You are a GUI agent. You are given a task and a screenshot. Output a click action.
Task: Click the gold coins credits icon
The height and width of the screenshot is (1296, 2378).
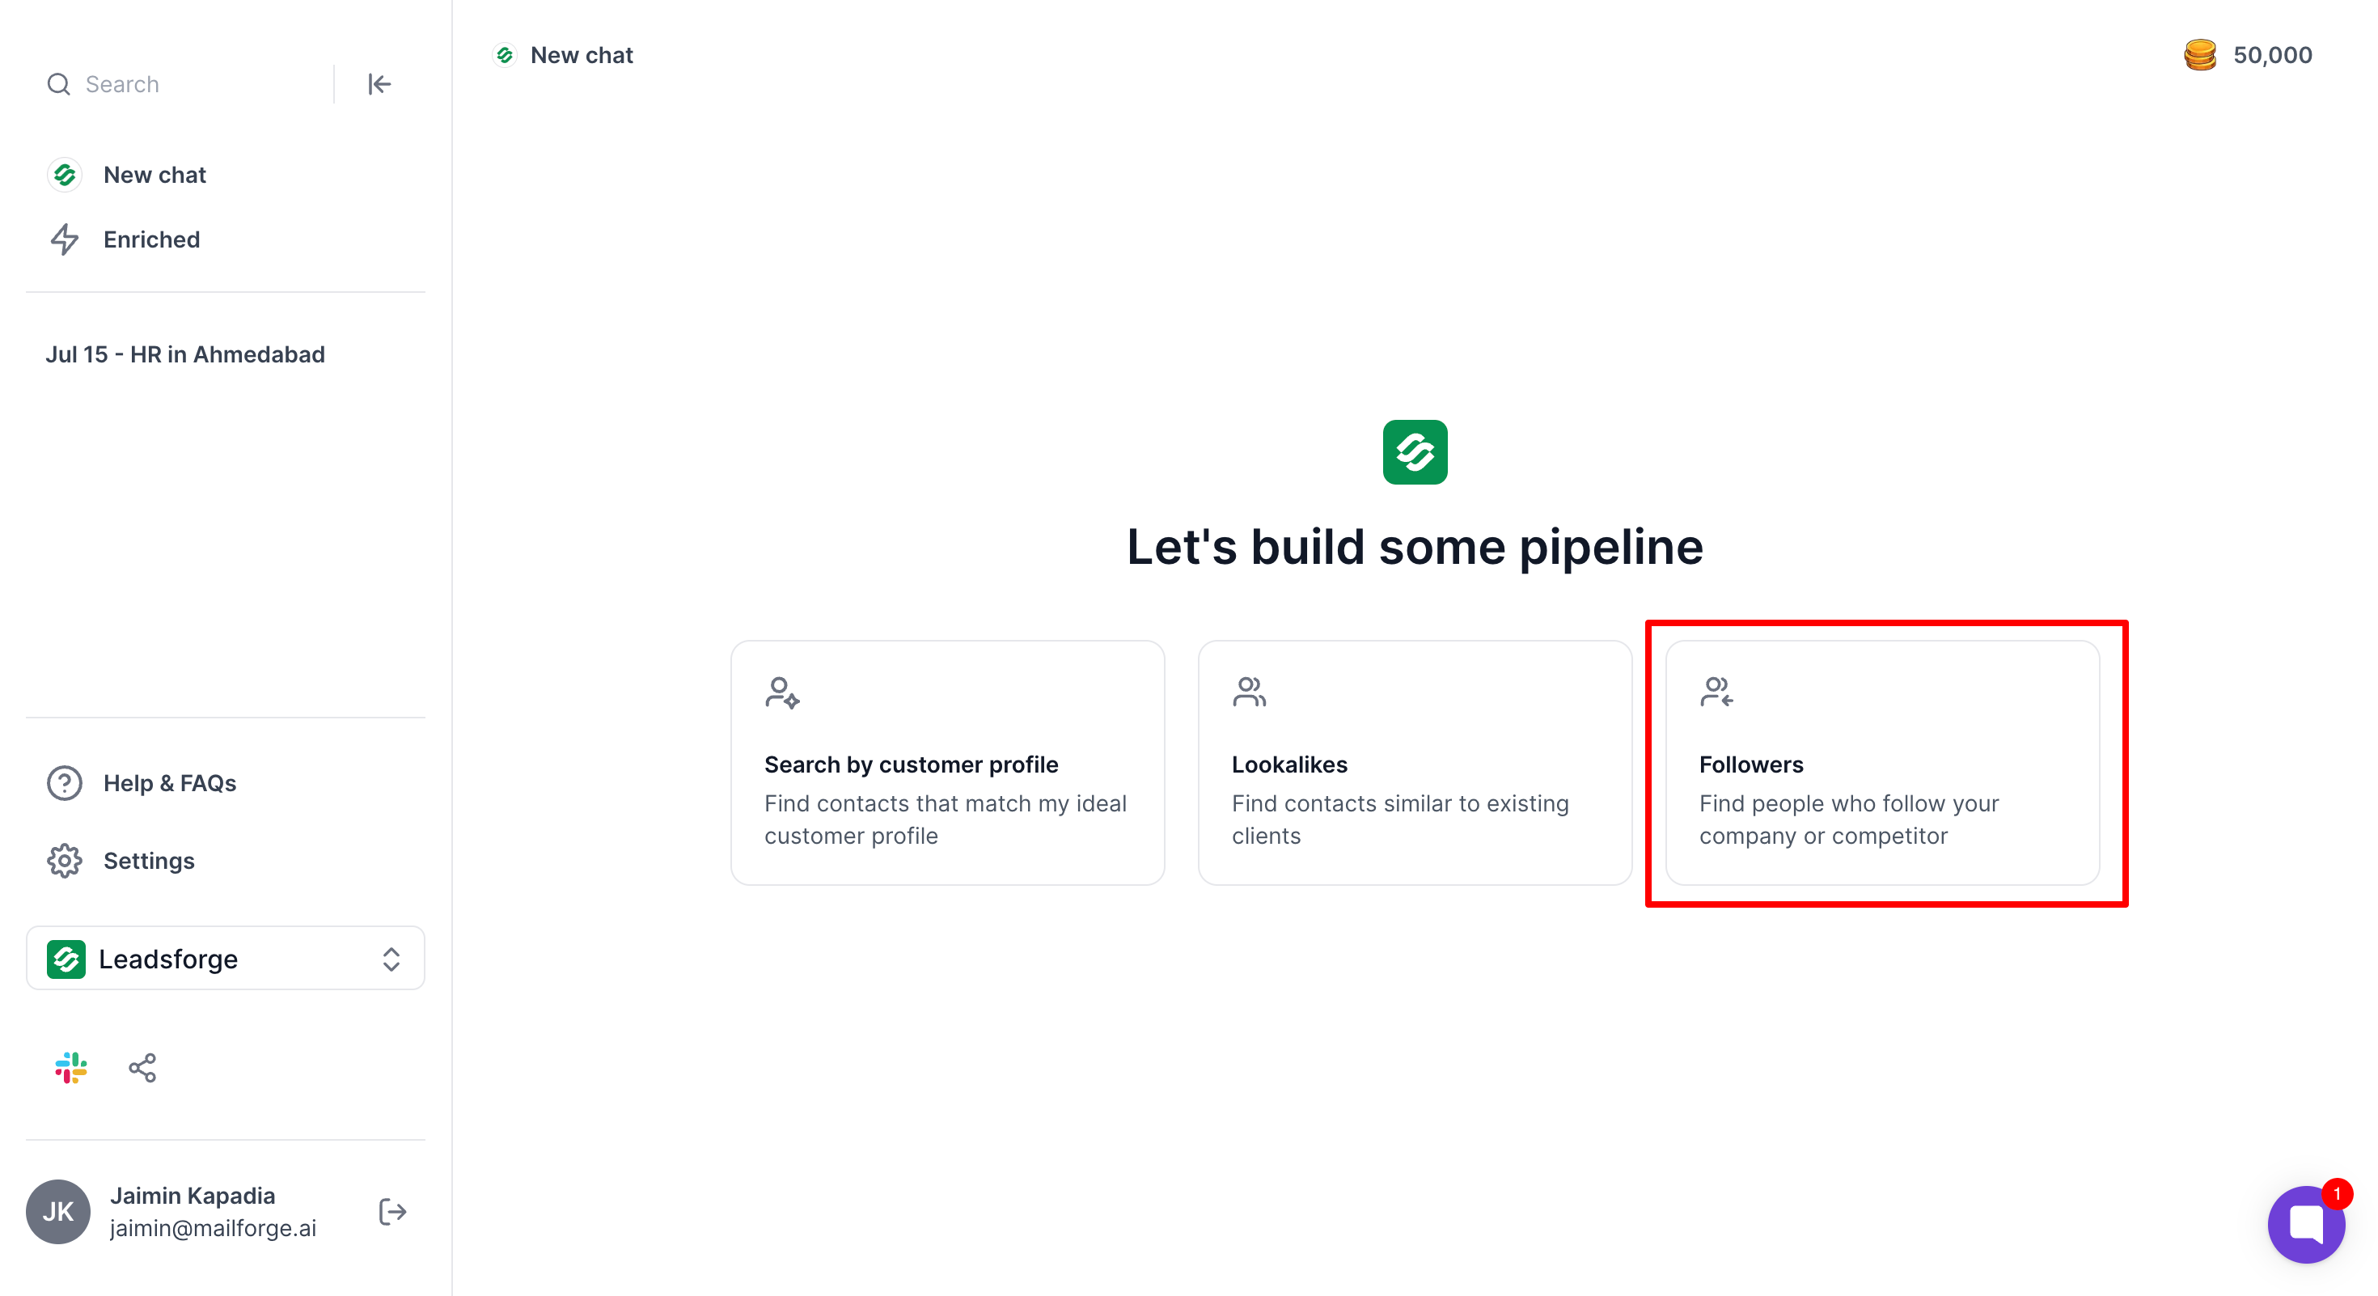[2200, 55]
